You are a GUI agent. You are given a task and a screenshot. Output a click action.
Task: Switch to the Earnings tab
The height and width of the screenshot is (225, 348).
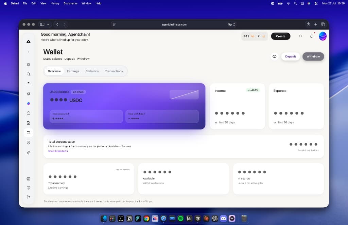pyautogui.click(x=73, y=71)
